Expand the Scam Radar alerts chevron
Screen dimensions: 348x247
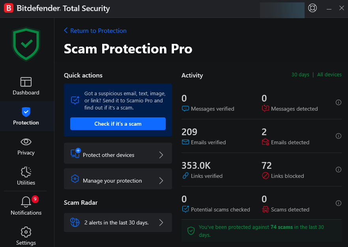point(161,222)
